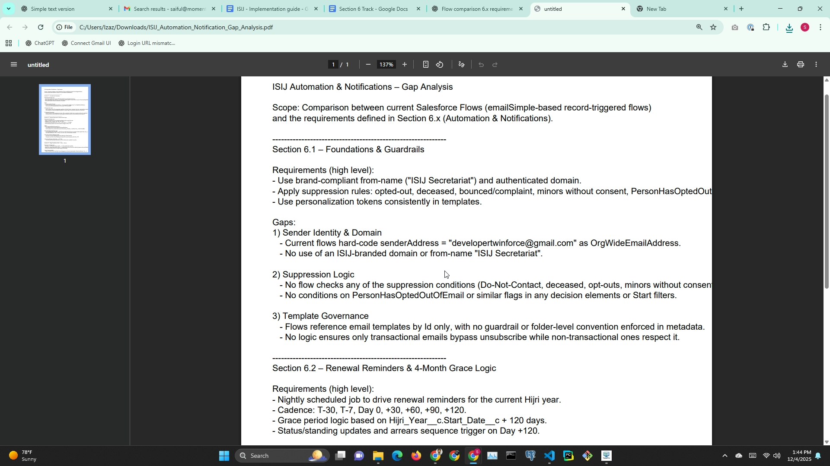The height and width of the screenshot is (466, 830).
Task: Bookmark this page with star icon
Action: click(x=713, y=27)
